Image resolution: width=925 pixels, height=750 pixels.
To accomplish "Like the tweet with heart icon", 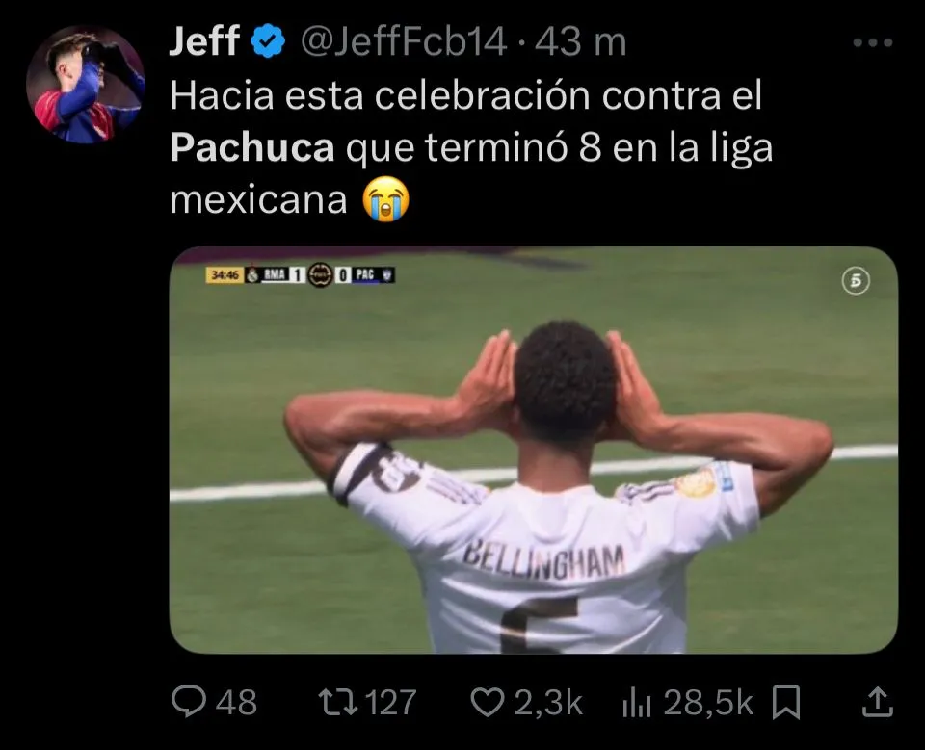I will (x=488, y=702).
